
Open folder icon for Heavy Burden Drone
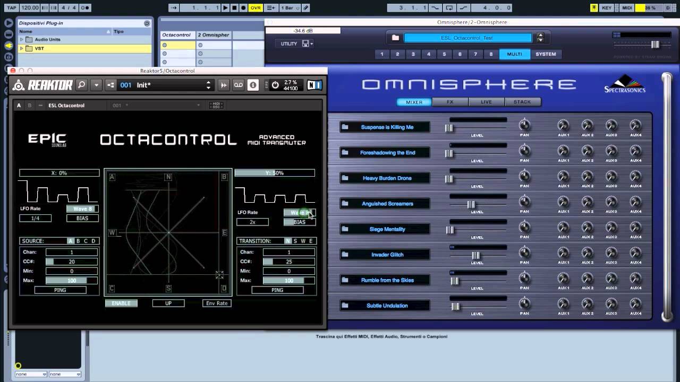345,178
